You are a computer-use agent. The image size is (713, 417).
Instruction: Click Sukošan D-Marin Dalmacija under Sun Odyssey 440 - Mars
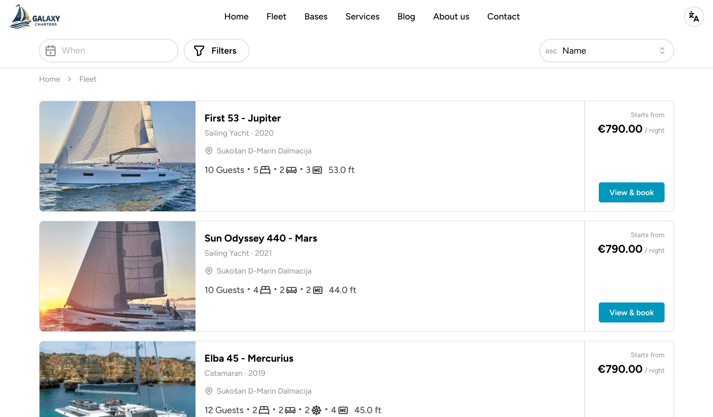click(x=264, y=271)
